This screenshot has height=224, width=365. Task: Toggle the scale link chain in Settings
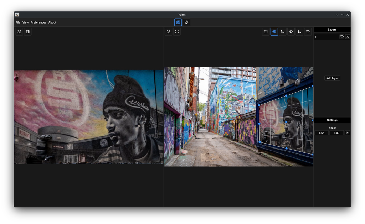pyautogui.click(x=347, y=132)
